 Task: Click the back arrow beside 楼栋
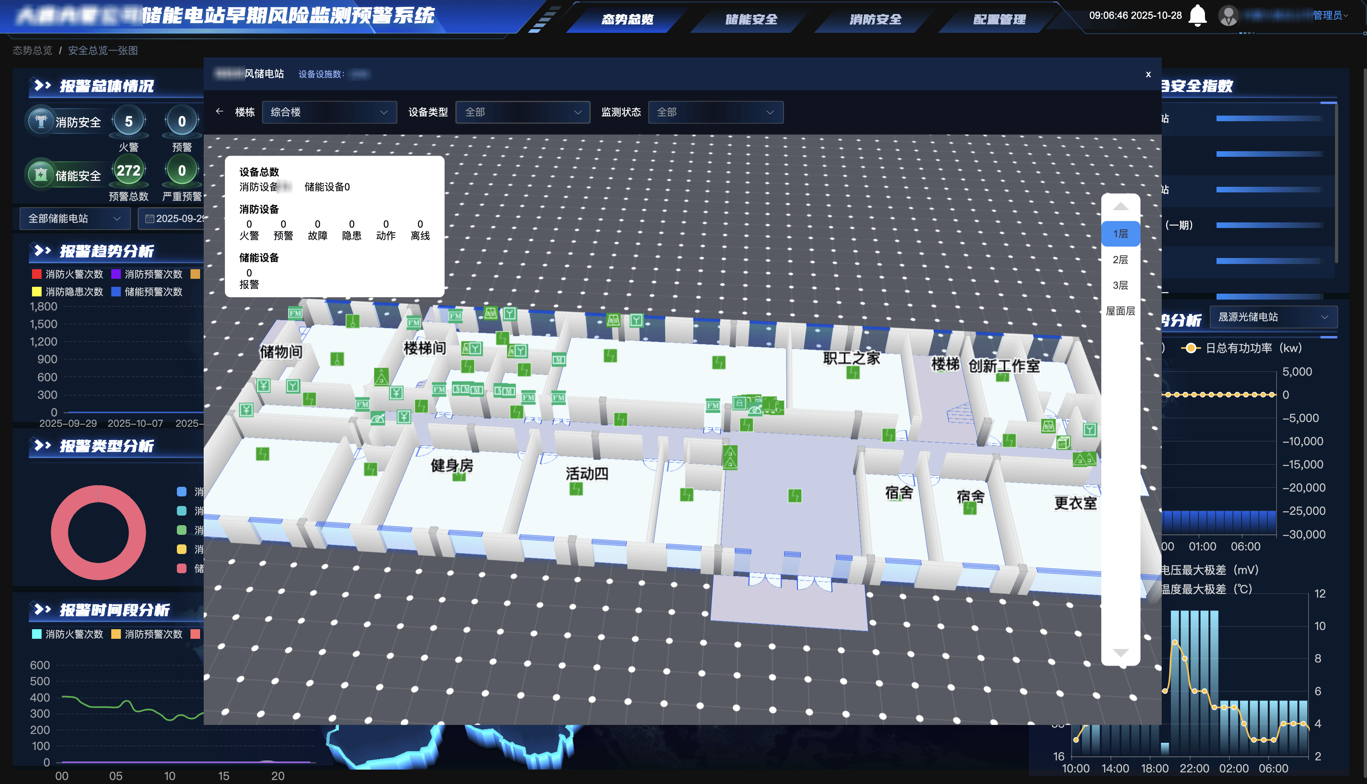click(x=219, y=112)
